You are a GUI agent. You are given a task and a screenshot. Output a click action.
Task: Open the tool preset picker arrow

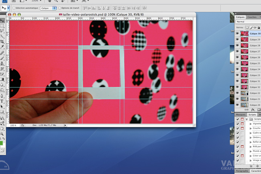(8, 8)
